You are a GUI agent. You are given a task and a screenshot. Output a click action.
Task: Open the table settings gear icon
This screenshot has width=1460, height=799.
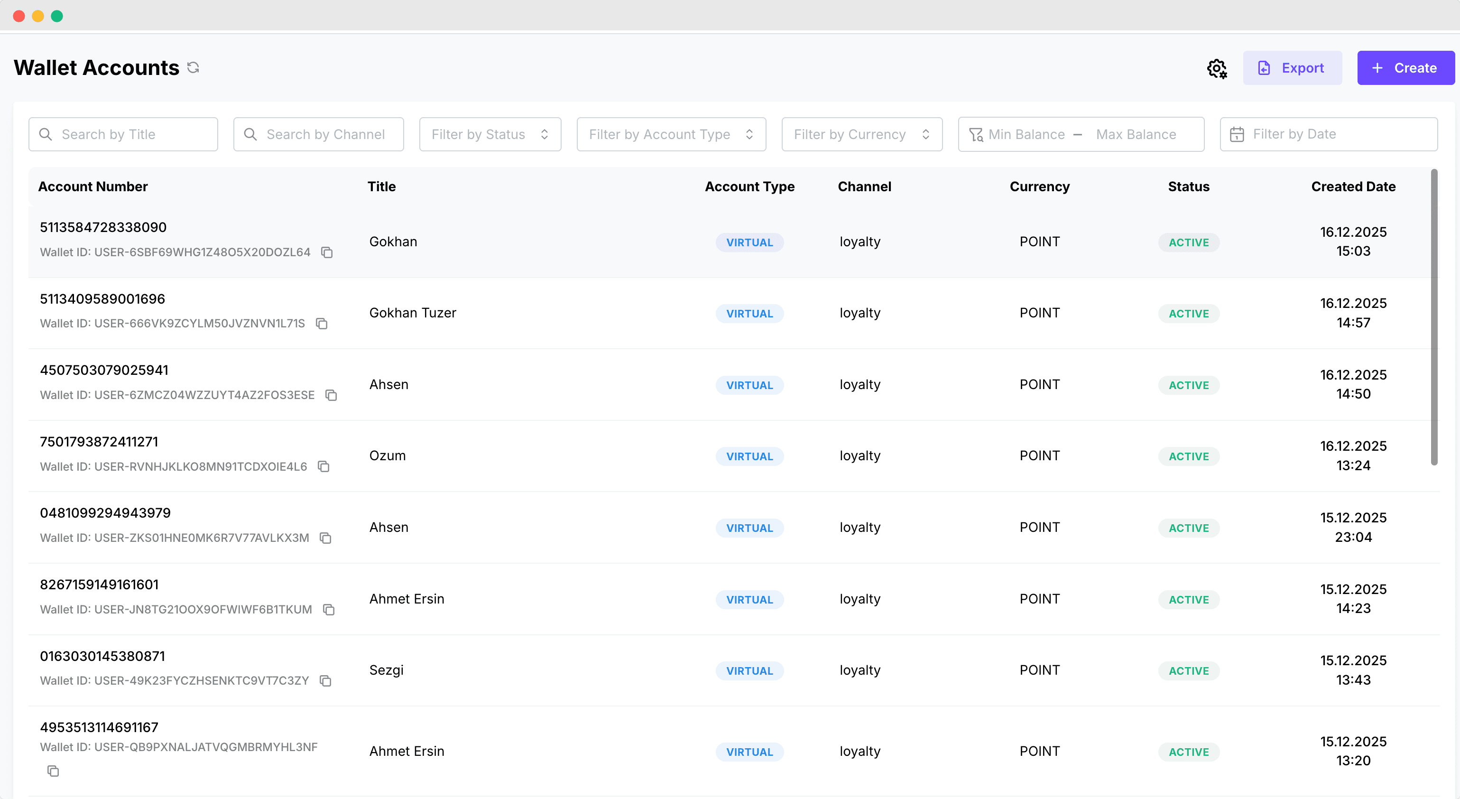1216,69
